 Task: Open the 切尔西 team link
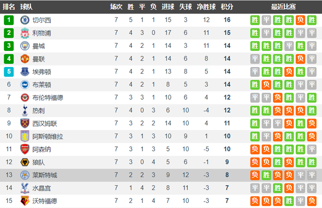tap(42, 20)
